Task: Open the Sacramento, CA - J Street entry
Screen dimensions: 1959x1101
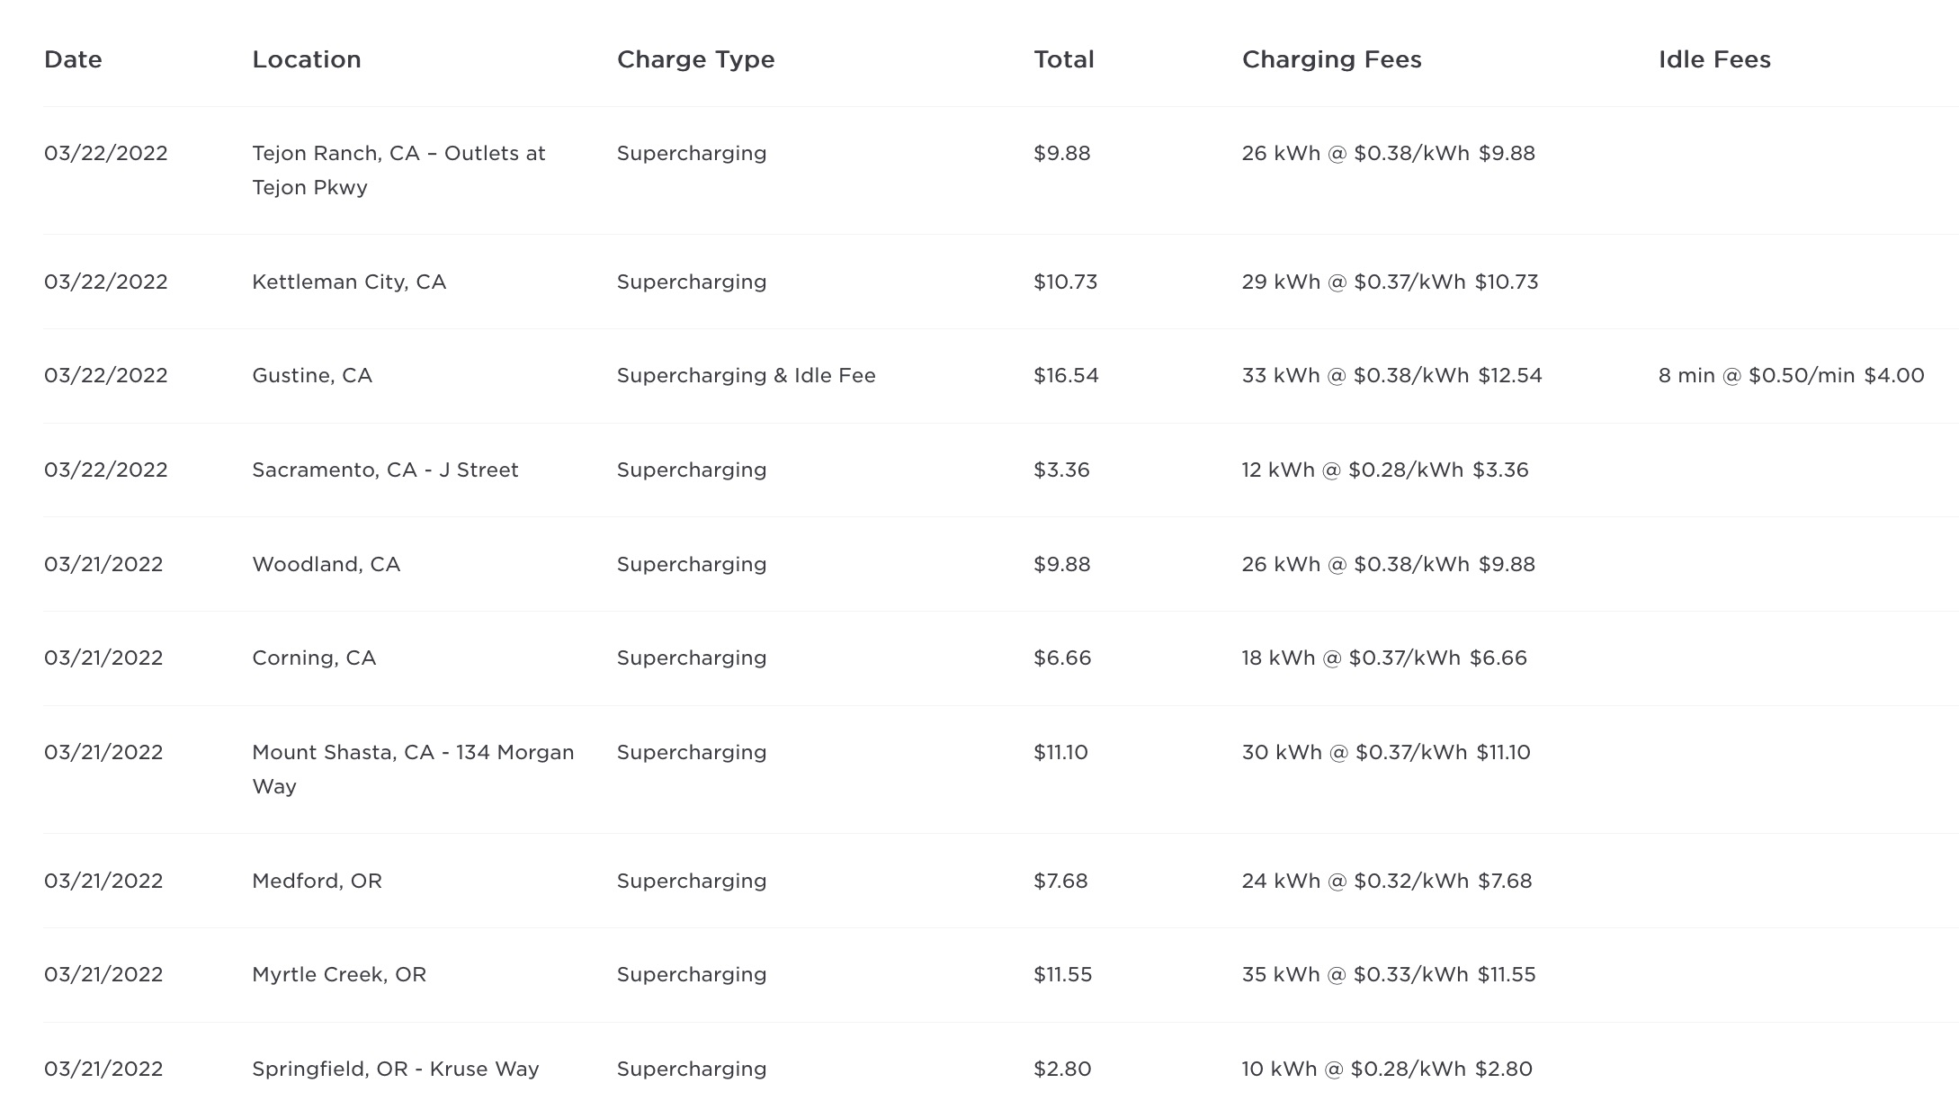Action: (x=385, y=470)
